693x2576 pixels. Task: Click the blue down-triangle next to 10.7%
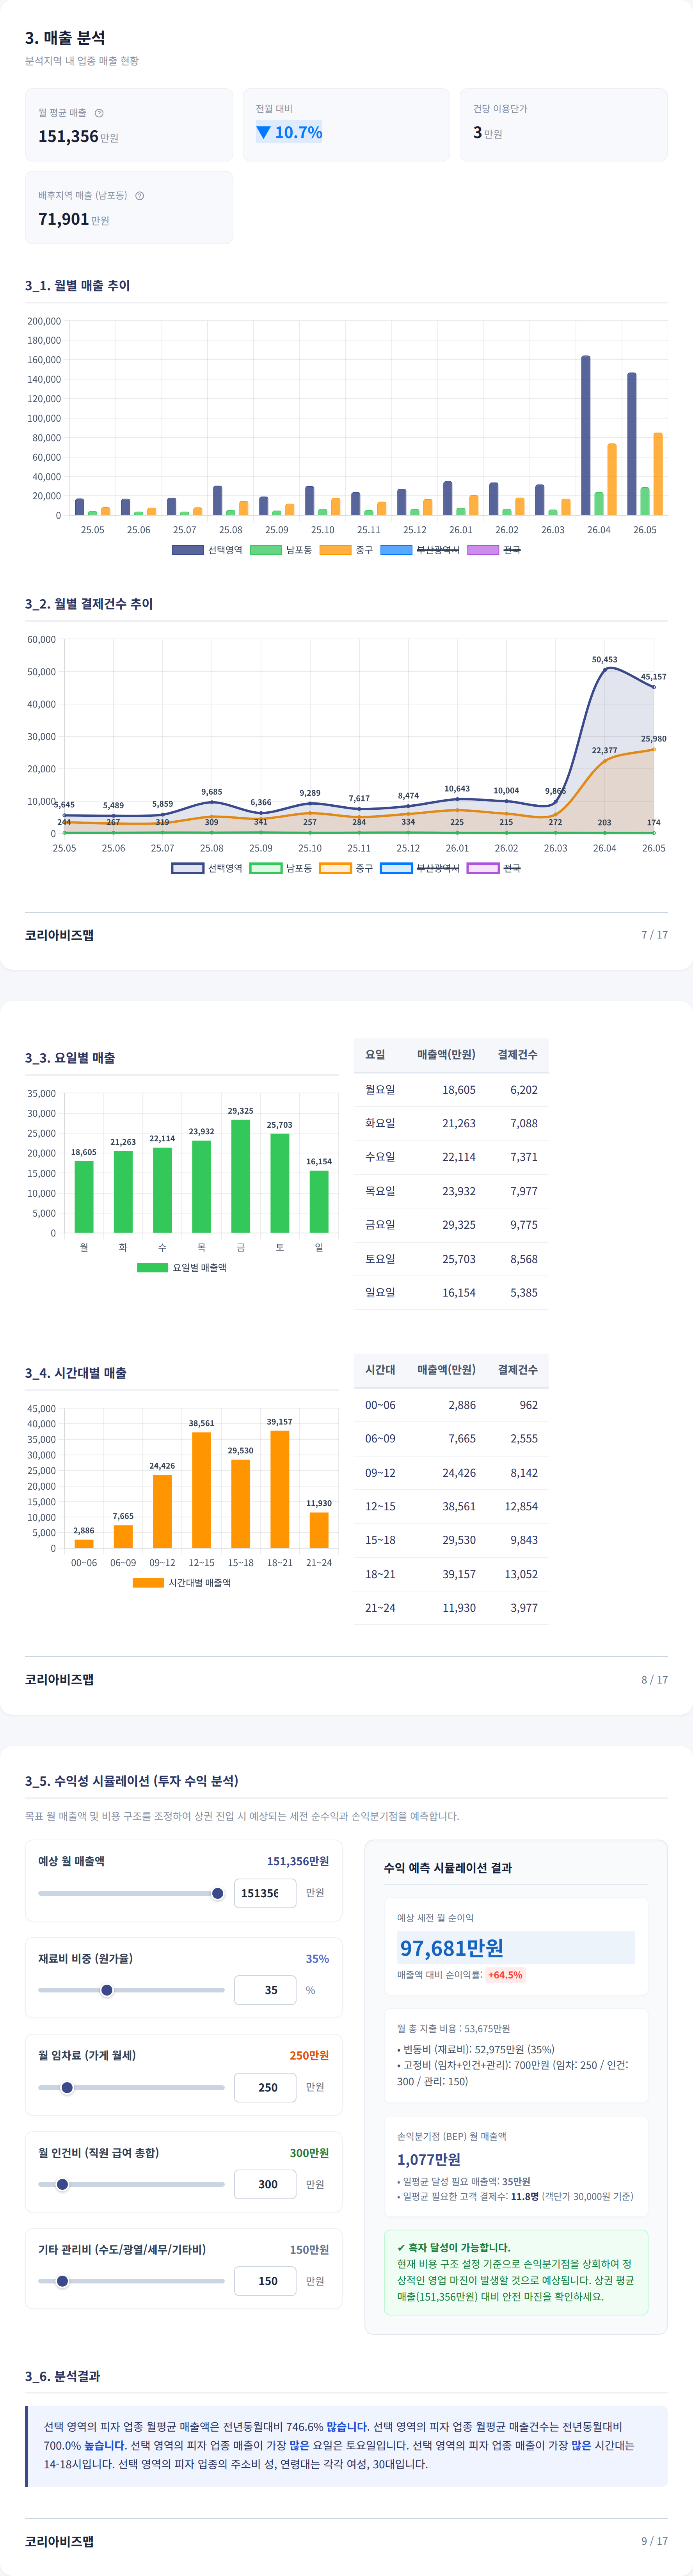click(263, 132)
